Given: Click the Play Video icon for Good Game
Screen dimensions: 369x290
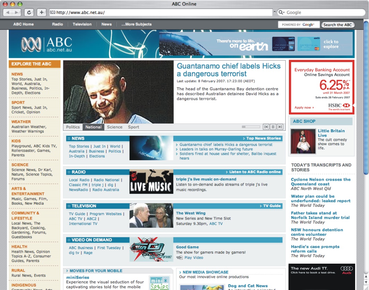Looking at the screenshot, I should pos(179,258).
